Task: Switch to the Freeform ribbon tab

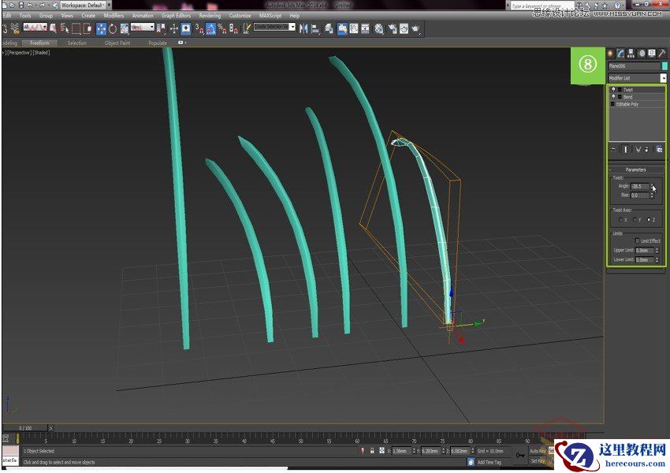Action: tap(39, 43)
